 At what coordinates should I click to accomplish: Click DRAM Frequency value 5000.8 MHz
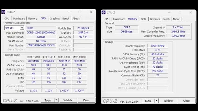point(158,46)
